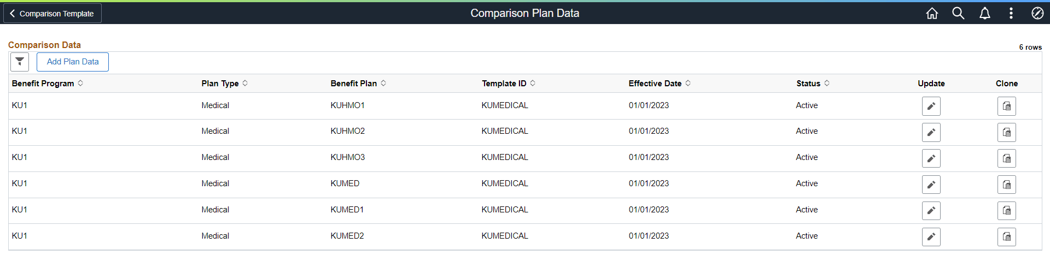Select the KUHMO2 benefit plan cell
This screenshot has width=1050, height=255.
pos(348,131)
